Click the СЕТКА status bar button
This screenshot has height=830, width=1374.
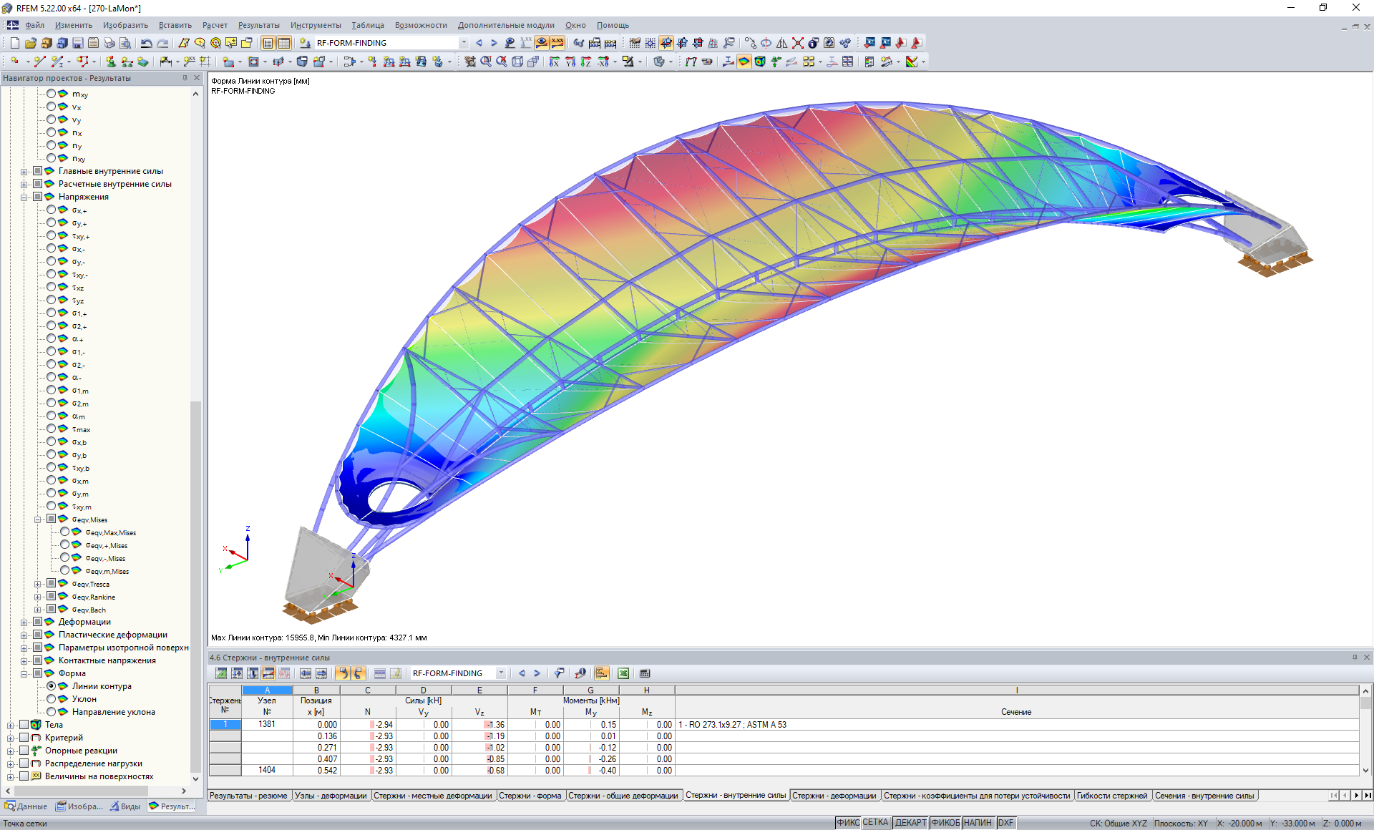[x=875, y=823]
